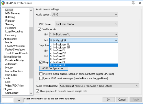
Task: Choose 6: IN-Virtual 2R from the list
Action: 84,59
